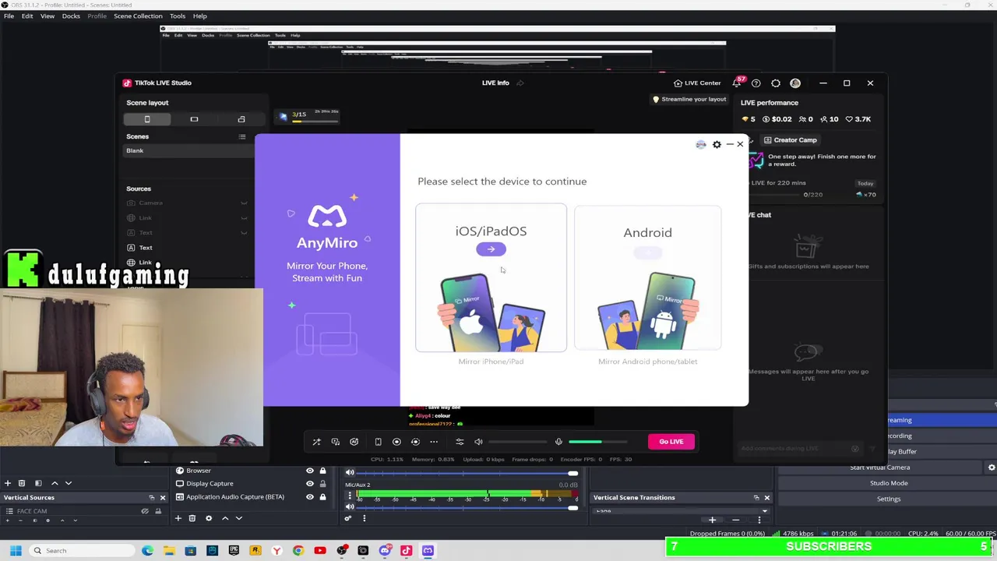Move selected source down in OBS
This screenshot has width=997, height=561.
pos(239,518)
